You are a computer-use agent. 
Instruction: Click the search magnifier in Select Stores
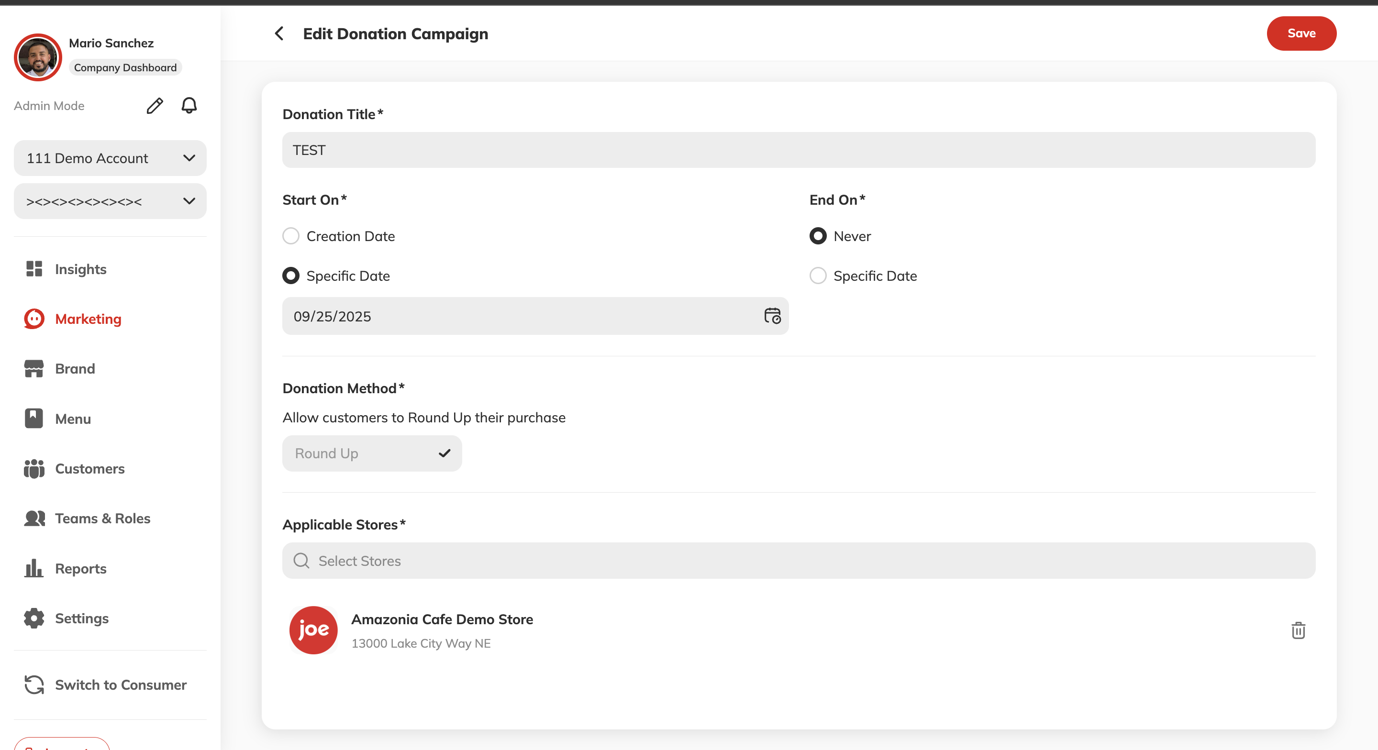(x=301, y=560)
